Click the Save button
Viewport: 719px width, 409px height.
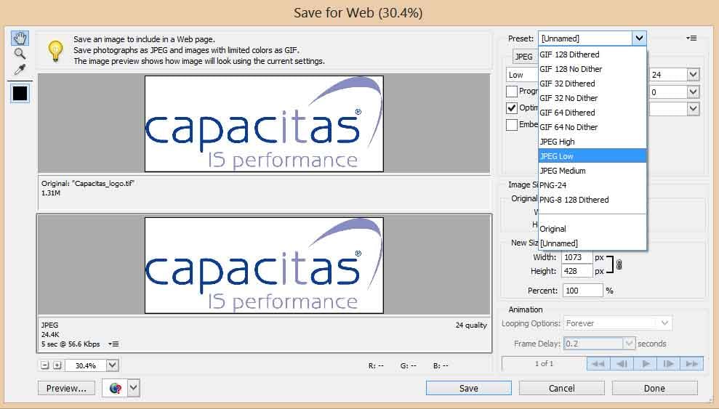469,388
